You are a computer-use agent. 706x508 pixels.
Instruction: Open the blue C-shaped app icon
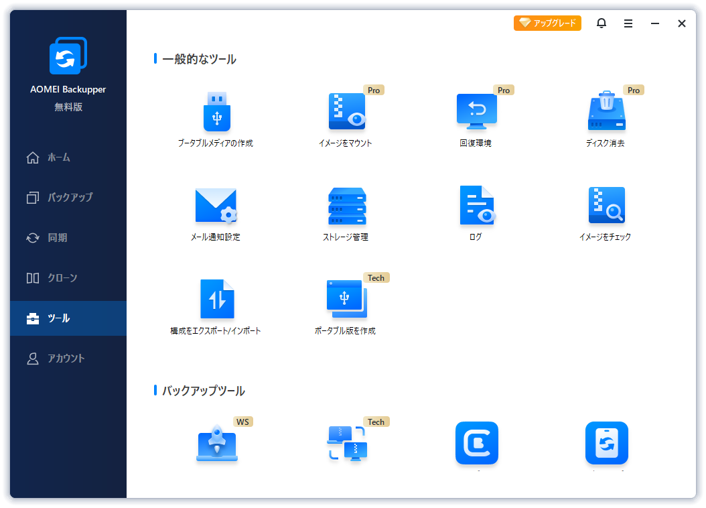pos(476,443)
